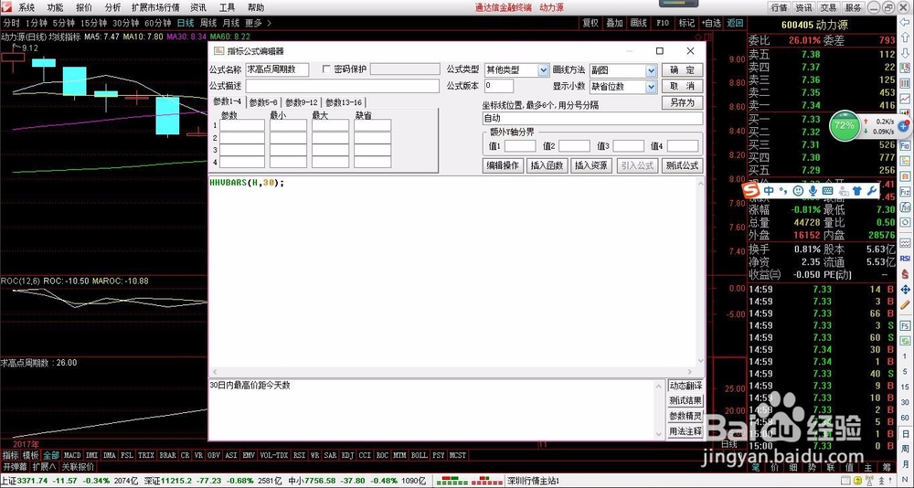Screen dimensions: 914x488
Task: Switch to 1-minute period in right sidebar
Action: [905, 356]
